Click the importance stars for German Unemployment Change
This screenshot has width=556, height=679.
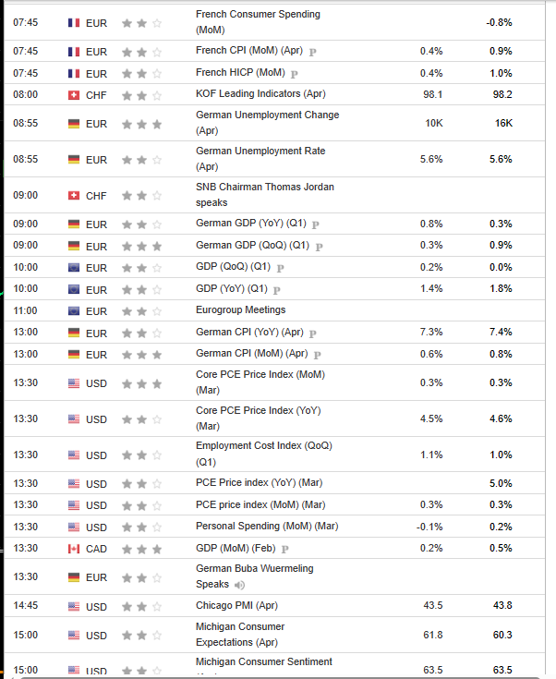pos(141,124)
